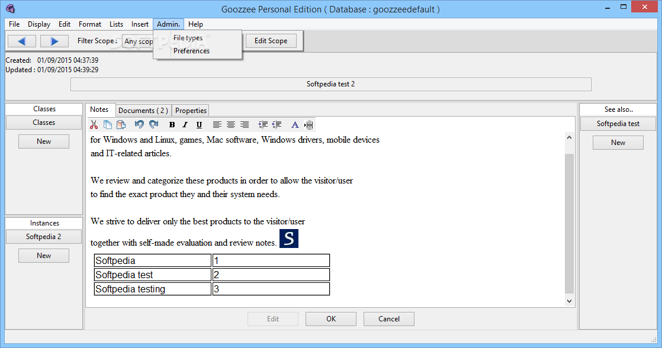This screenshot has width=662, height=348.
Task: Center align the text
Action: [x=231, y=124]
